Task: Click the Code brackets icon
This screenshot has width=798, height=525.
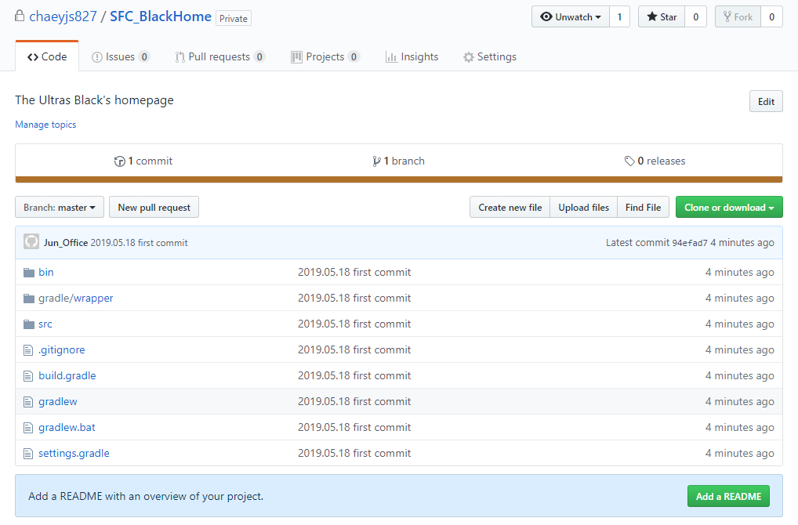Action: pos(33,57)
